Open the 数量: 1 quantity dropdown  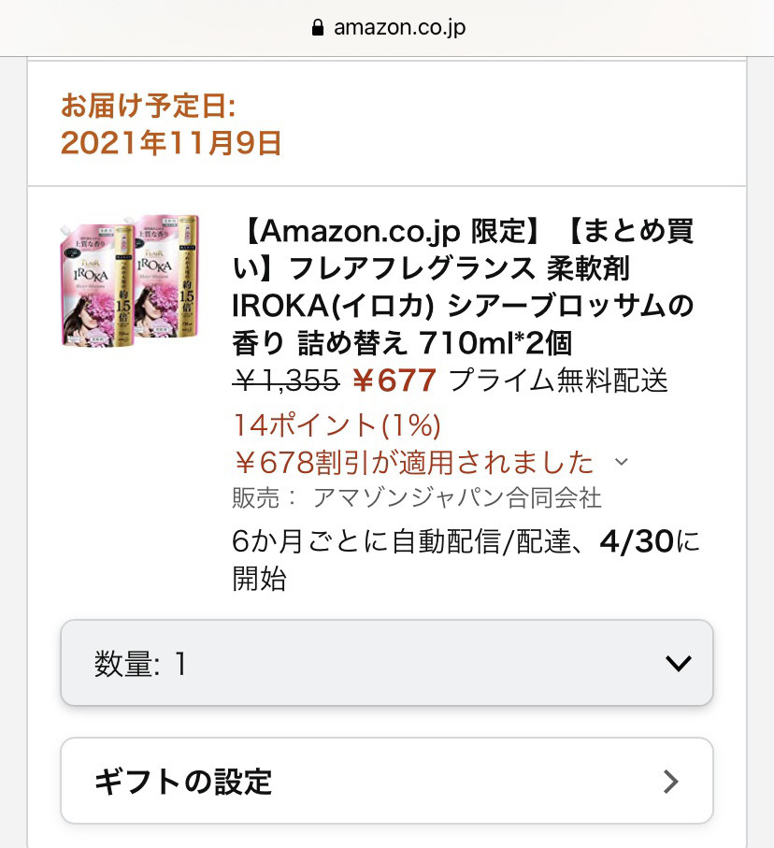click(387, 663)
